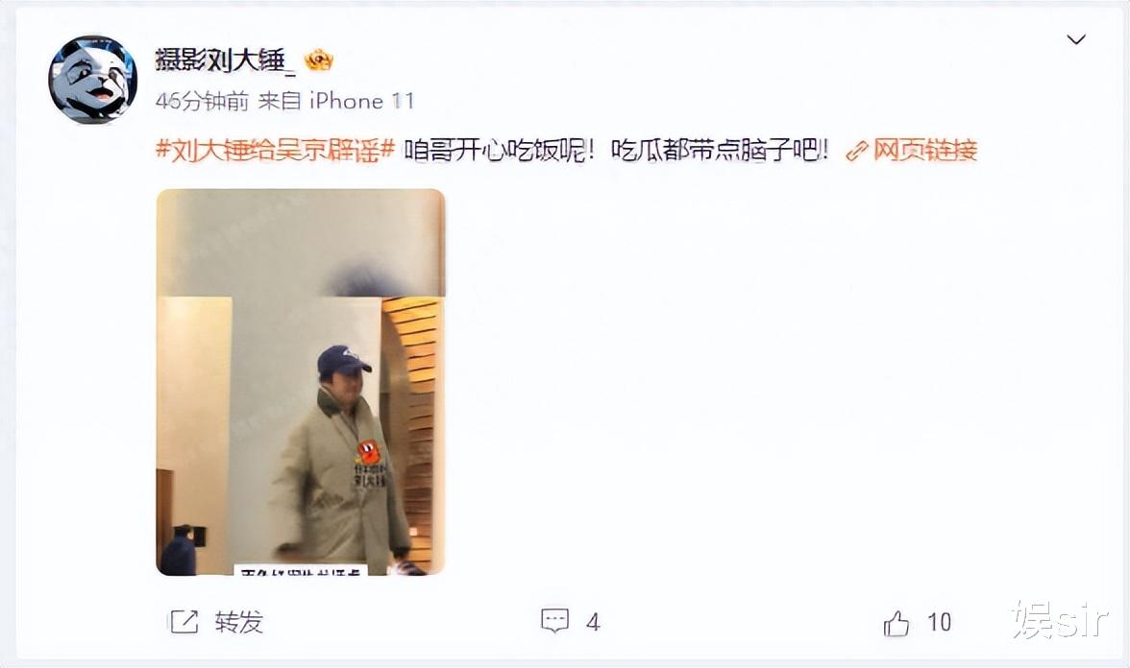Image resolution: width=1130 pixels, height=668 pixels.
Task: Click the orange cartoon sticker on the photo
Action: (x=368, y=452)
